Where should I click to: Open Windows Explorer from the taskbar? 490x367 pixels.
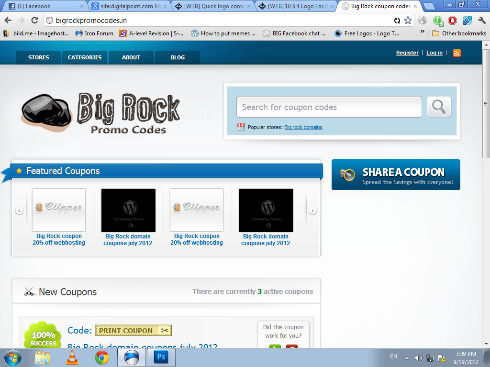point(43,357)
